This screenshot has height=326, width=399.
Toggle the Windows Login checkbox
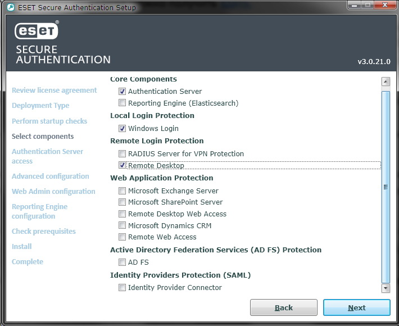[x=122, y=128]
